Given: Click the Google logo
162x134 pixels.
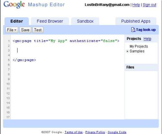Looking at the screenshot, I should click(x=14, y=5).
